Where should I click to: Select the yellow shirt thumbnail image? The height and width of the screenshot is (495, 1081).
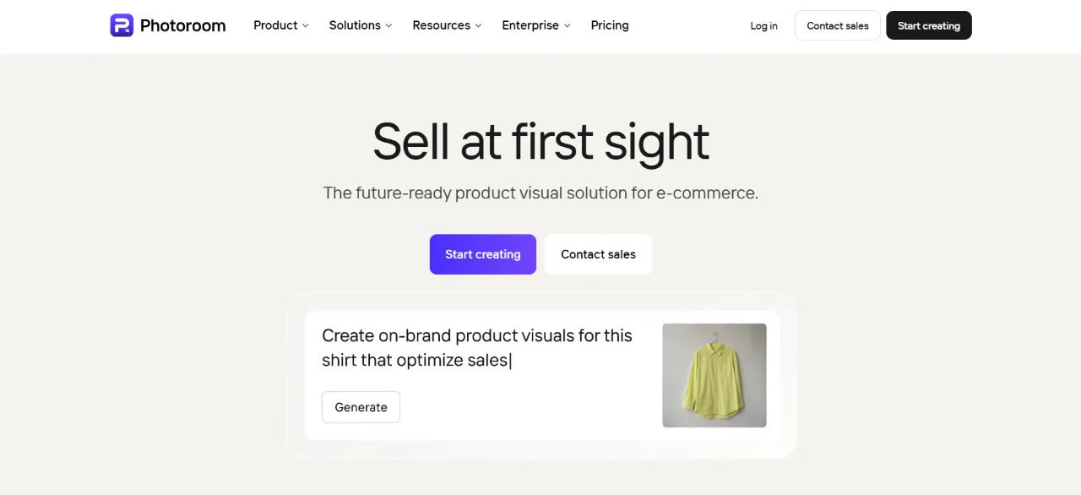[x=714, y=375]
